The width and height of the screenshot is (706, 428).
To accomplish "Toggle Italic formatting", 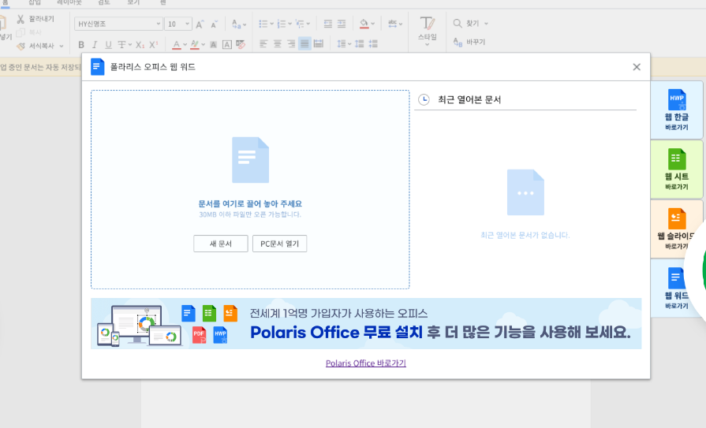I will tap(95, 45).
